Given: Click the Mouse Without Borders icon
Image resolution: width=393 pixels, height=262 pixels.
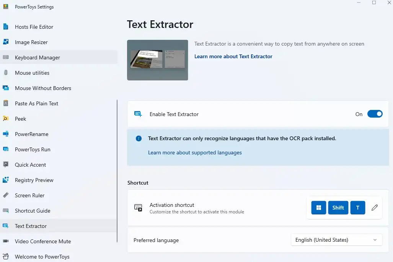Looking at the screenshot, I should [6, 88].
